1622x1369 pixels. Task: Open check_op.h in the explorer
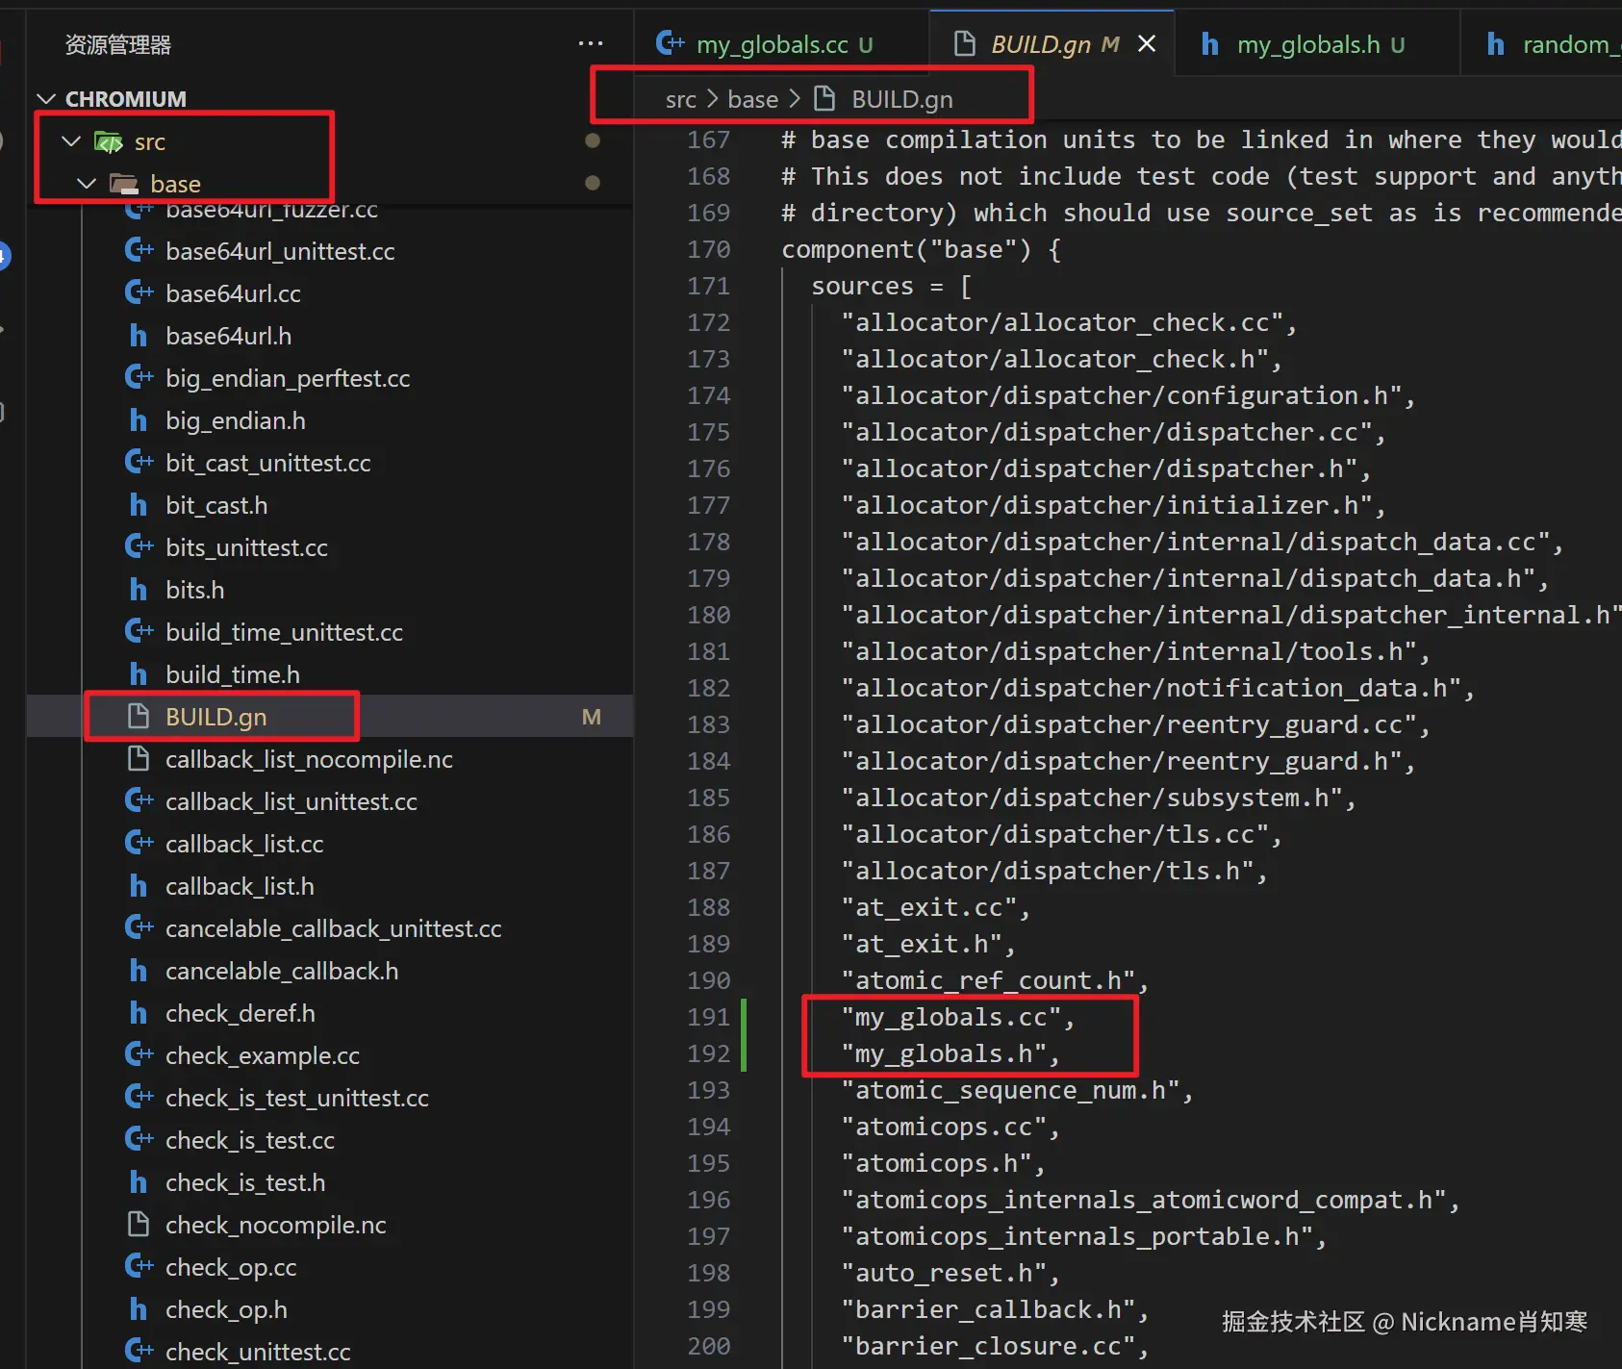pos(226,1309)
